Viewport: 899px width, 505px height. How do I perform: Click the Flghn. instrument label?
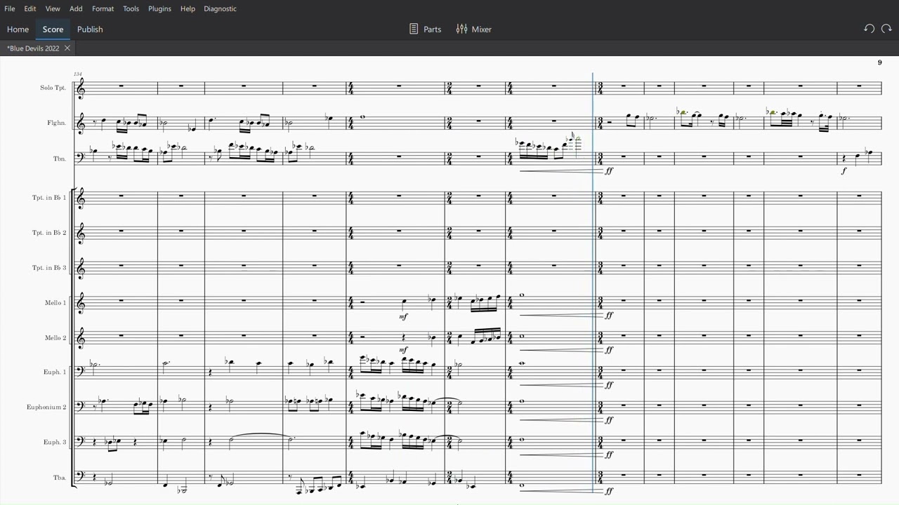57,123
